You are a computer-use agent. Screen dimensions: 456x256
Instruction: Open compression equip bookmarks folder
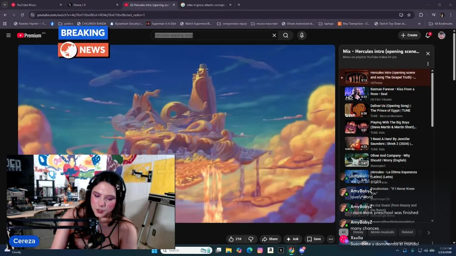click(232, 24)
